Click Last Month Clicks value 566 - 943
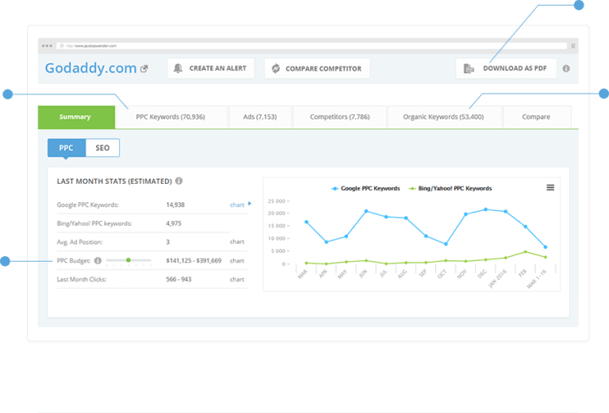 coord(178,279)
